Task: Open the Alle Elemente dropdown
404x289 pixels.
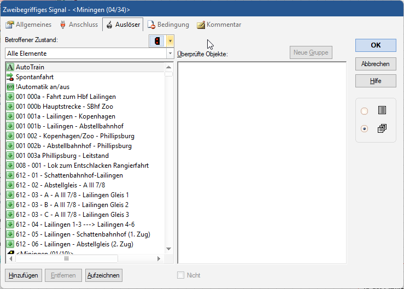Action: click(170, 54)
